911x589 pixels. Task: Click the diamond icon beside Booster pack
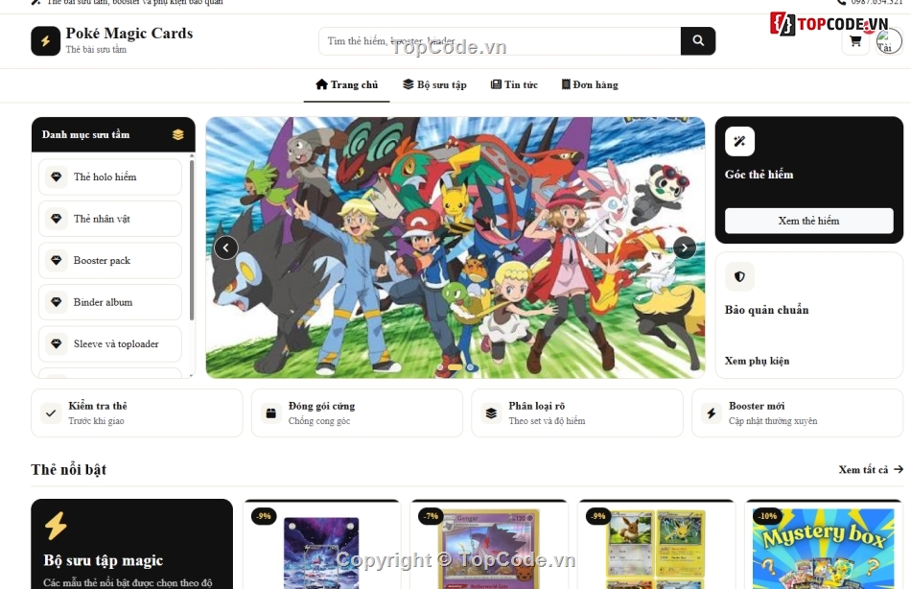point(57,261)
